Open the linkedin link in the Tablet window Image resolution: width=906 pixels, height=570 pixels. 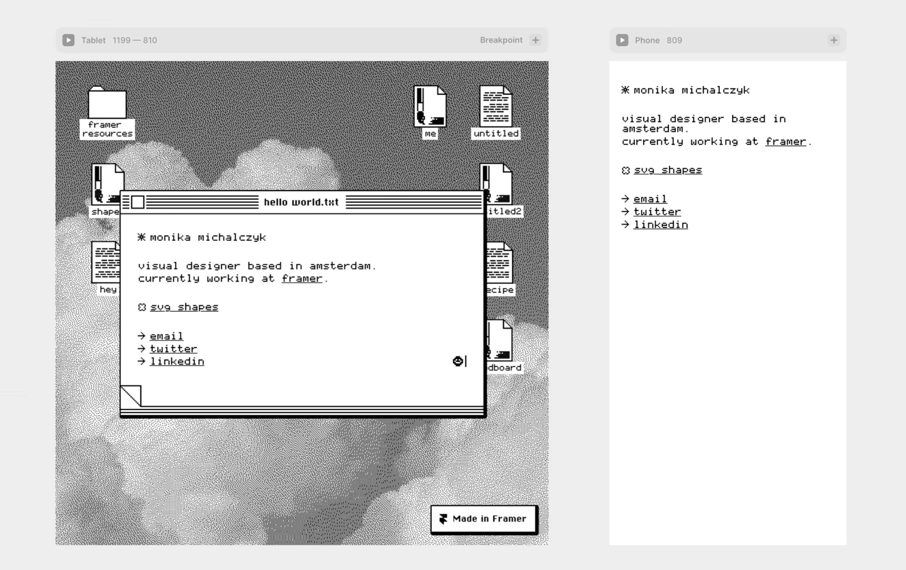(x=177, y=362)
